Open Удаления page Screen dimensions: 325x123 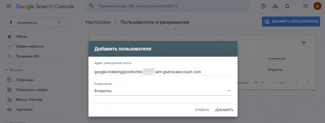click(24, 110)
